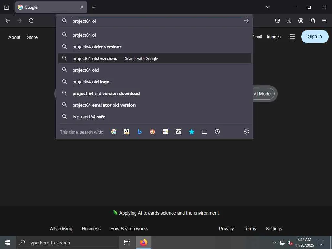Click the Sign in button
Image resolution: width=332 pixels, height=249 pixels.
315,37
